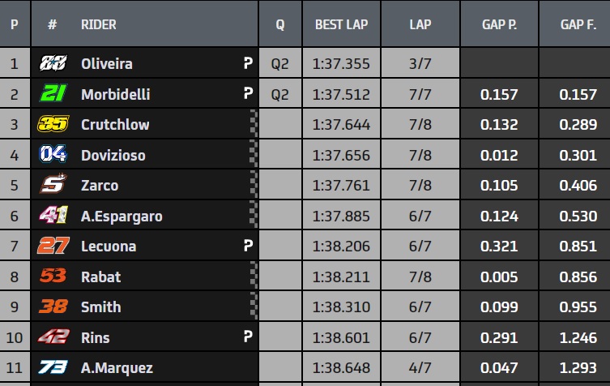The image size is (610, 386).
Task: Click Dovizioso's 04 number icon
Action: [x=53, y=155]
